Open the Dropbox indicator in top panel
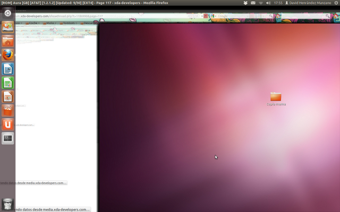The height and width of the screenshot is (212, 340). 245,3
